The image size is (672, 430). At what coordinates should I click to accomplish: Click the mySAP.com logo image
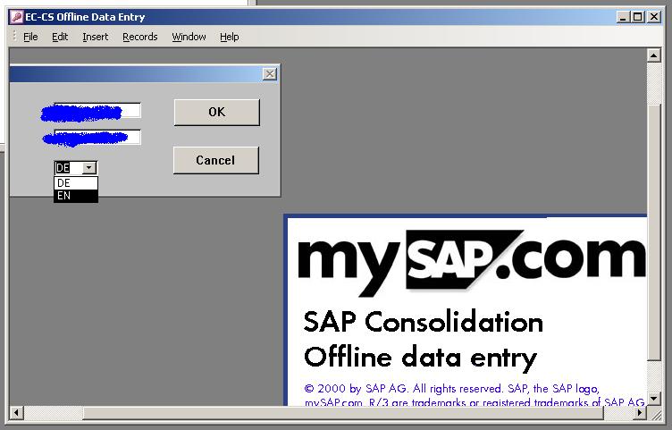point(472,262)
